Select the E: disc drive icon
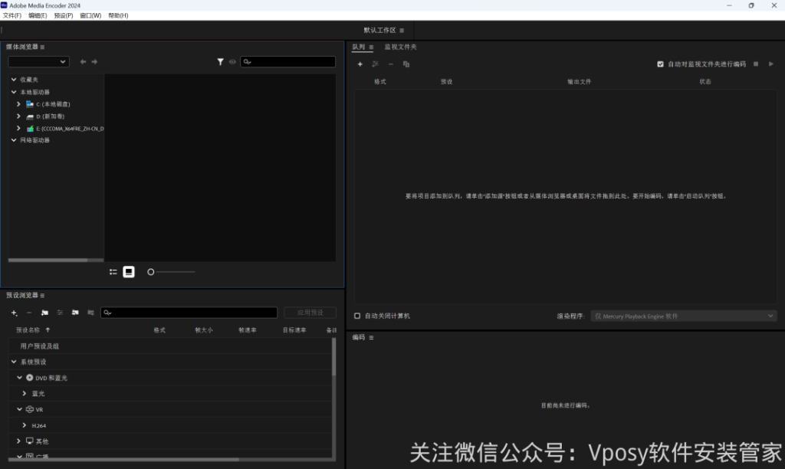The height and width of the screenshot is (469, 785). click(x=30, y=129)
